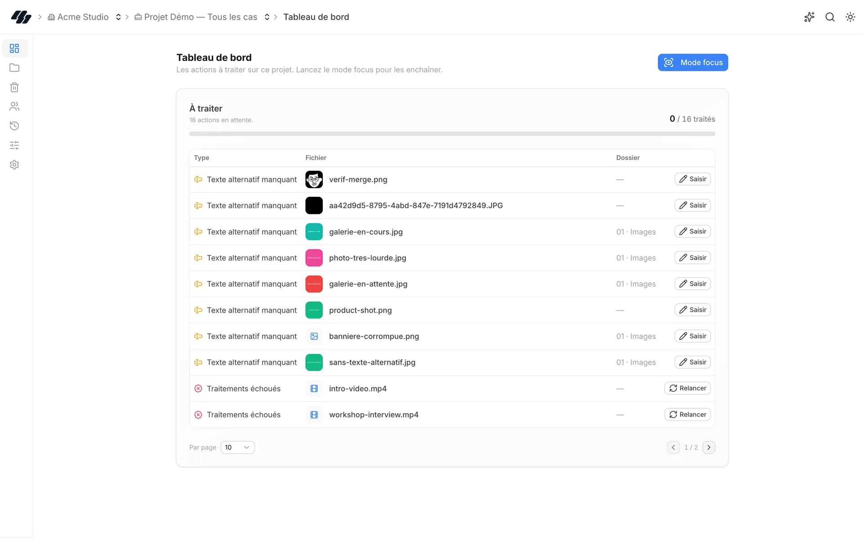The width and height of the screenshot is (863, 539).
Task: Toggle the light/dark theme sun icon
Action: coord(850,17)
